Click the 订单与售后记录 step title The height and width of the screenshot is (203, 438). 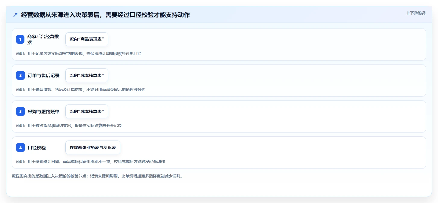(43, 75)
